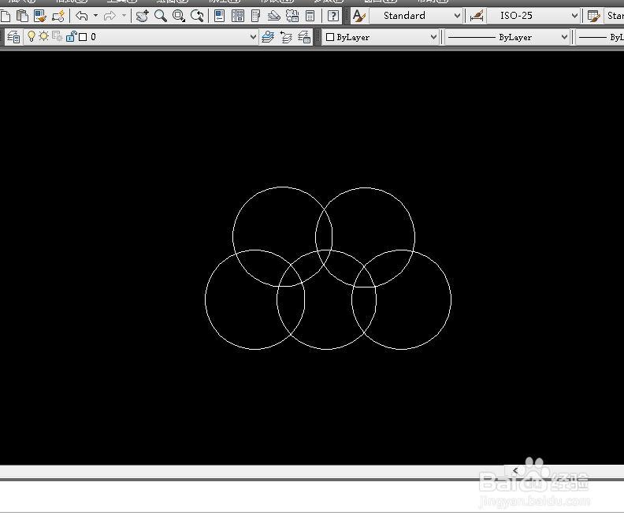Viewport: 624px width, 523px height.
Task: Click the Redo arrow icon
Action: tap(110, 16)
